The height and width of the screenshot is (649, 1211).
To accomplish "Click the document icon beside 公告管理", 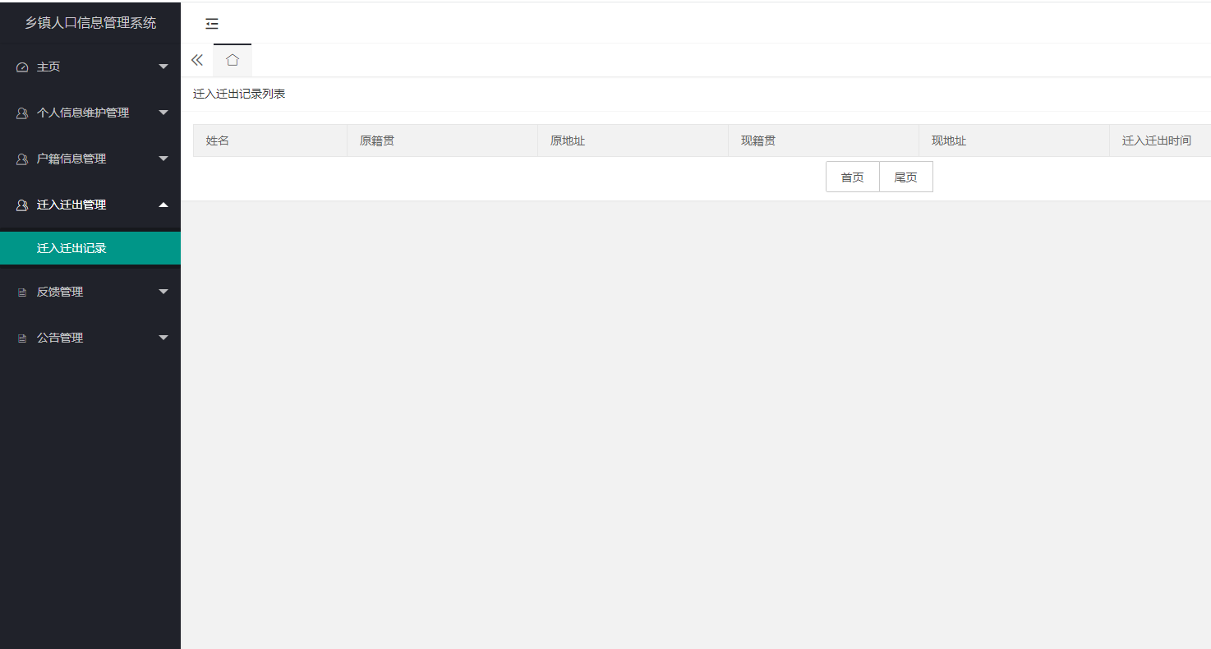I will coord(22,338).
